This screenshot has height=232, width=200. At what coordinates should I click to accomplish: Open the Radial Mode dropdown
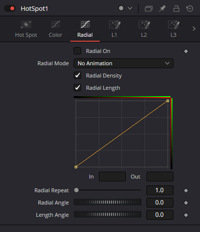point(123,63)
